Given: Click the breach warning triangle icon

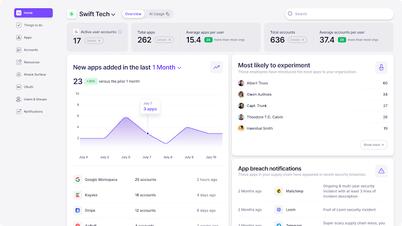Looking at the screenshot, I should tap(380, 171).
